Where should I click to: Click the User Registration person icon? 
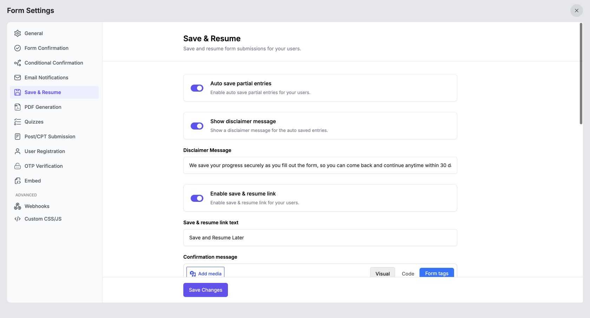[x=18, y=151]
